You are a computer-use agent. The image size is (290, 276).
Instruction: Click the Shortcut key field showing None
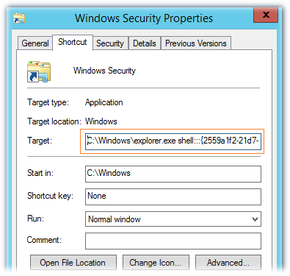tap(173, 197)
